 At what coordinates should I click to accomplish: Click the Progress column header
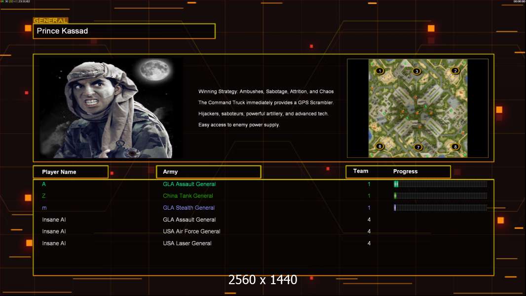click(x=405, y=172)
